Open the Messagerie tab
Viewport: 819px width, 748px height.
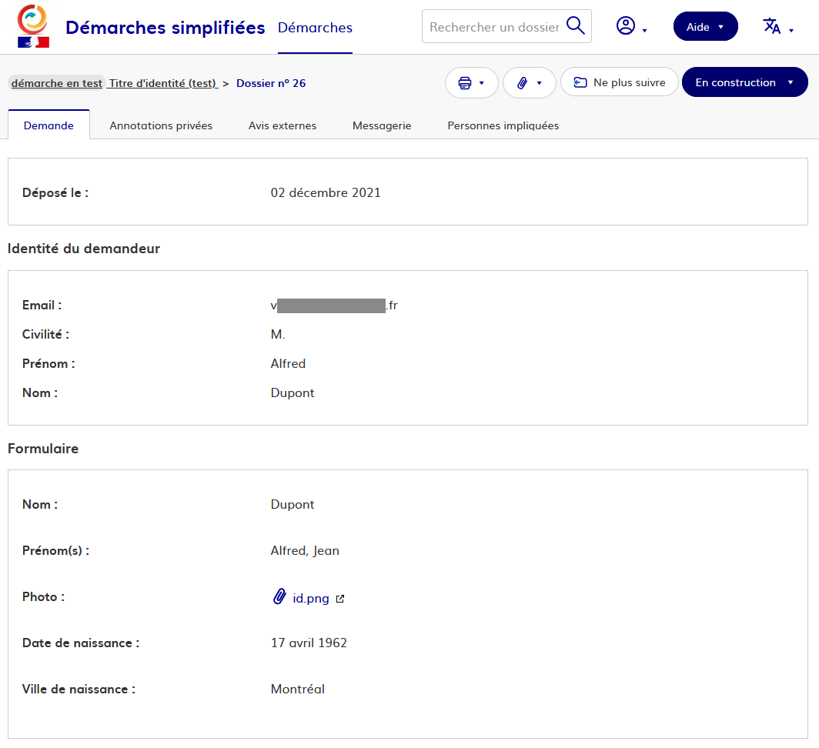point(382,125)
